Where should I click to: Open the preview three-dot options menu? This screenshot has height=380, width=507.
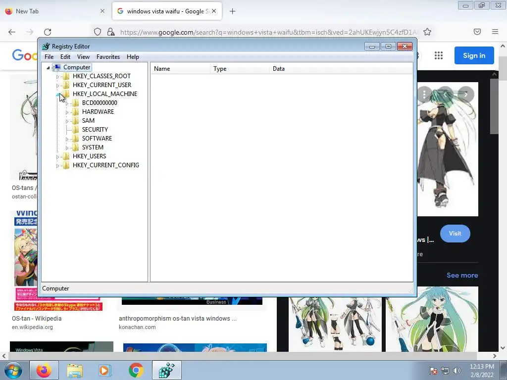(x=424, y=95)
